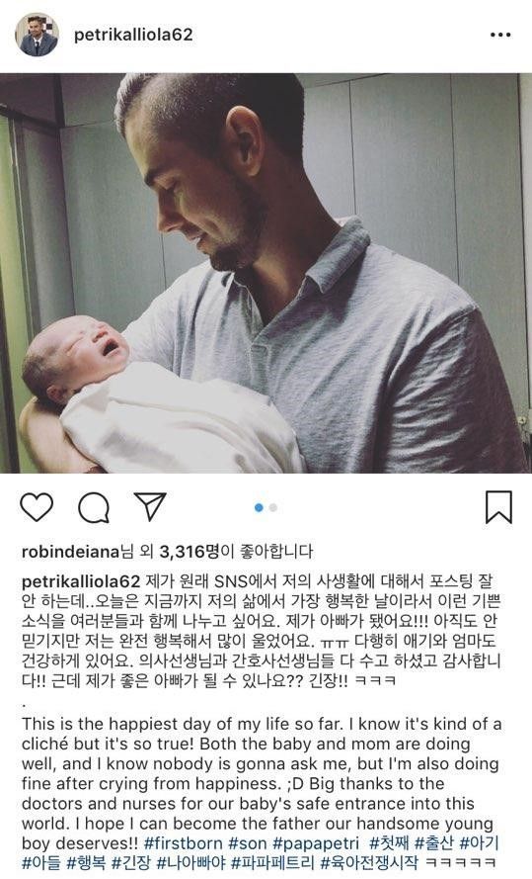Open the three-dot more options menu
532x879 pixels.
pyautogui.click(x=500, y=35)
